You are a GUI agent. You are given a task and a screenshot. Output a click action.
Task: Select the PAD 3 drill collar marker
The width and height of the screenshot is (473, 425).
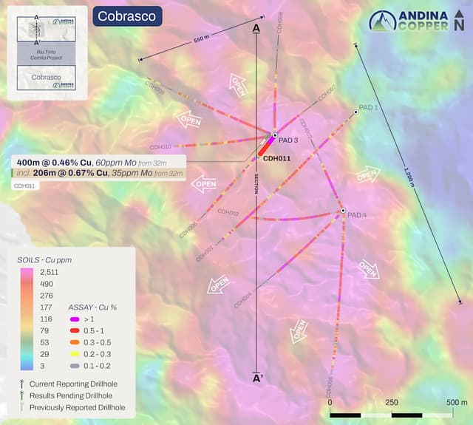tap(275, 135)
